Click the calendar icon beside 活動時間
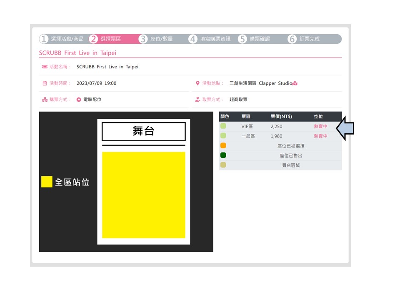Viewport: 400px width, 300px height. coord(45,83)
